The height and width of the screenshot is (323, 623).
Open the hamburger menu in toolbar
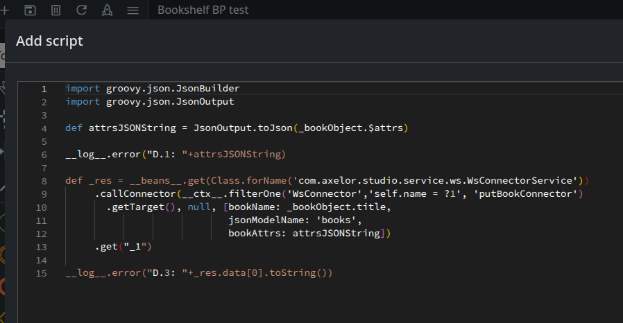pos(133,10)
